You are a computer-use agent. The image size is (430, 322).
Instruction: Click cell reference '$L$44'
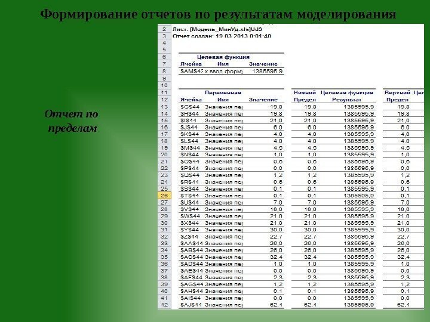click(189, 141)
